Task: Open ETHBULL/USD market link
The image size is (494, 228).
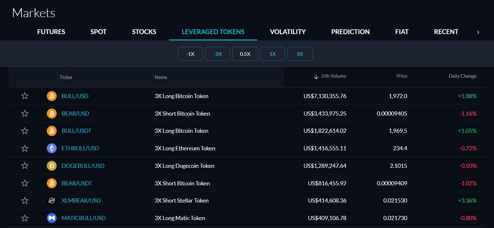Action: pos(80,148)
